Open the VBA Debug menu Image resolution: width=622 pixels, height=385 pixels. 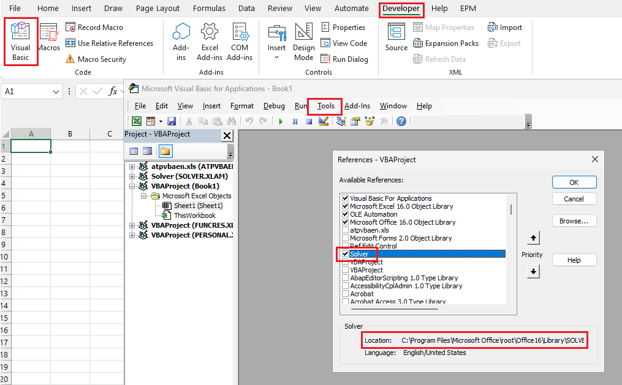tap(274, 106)
